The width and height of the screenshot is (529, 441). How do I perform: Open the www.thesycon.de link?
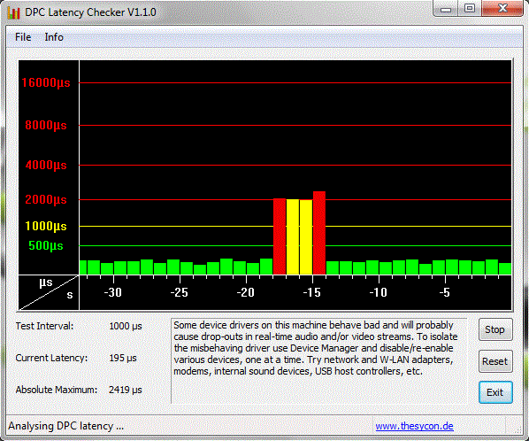pos(414,426)
